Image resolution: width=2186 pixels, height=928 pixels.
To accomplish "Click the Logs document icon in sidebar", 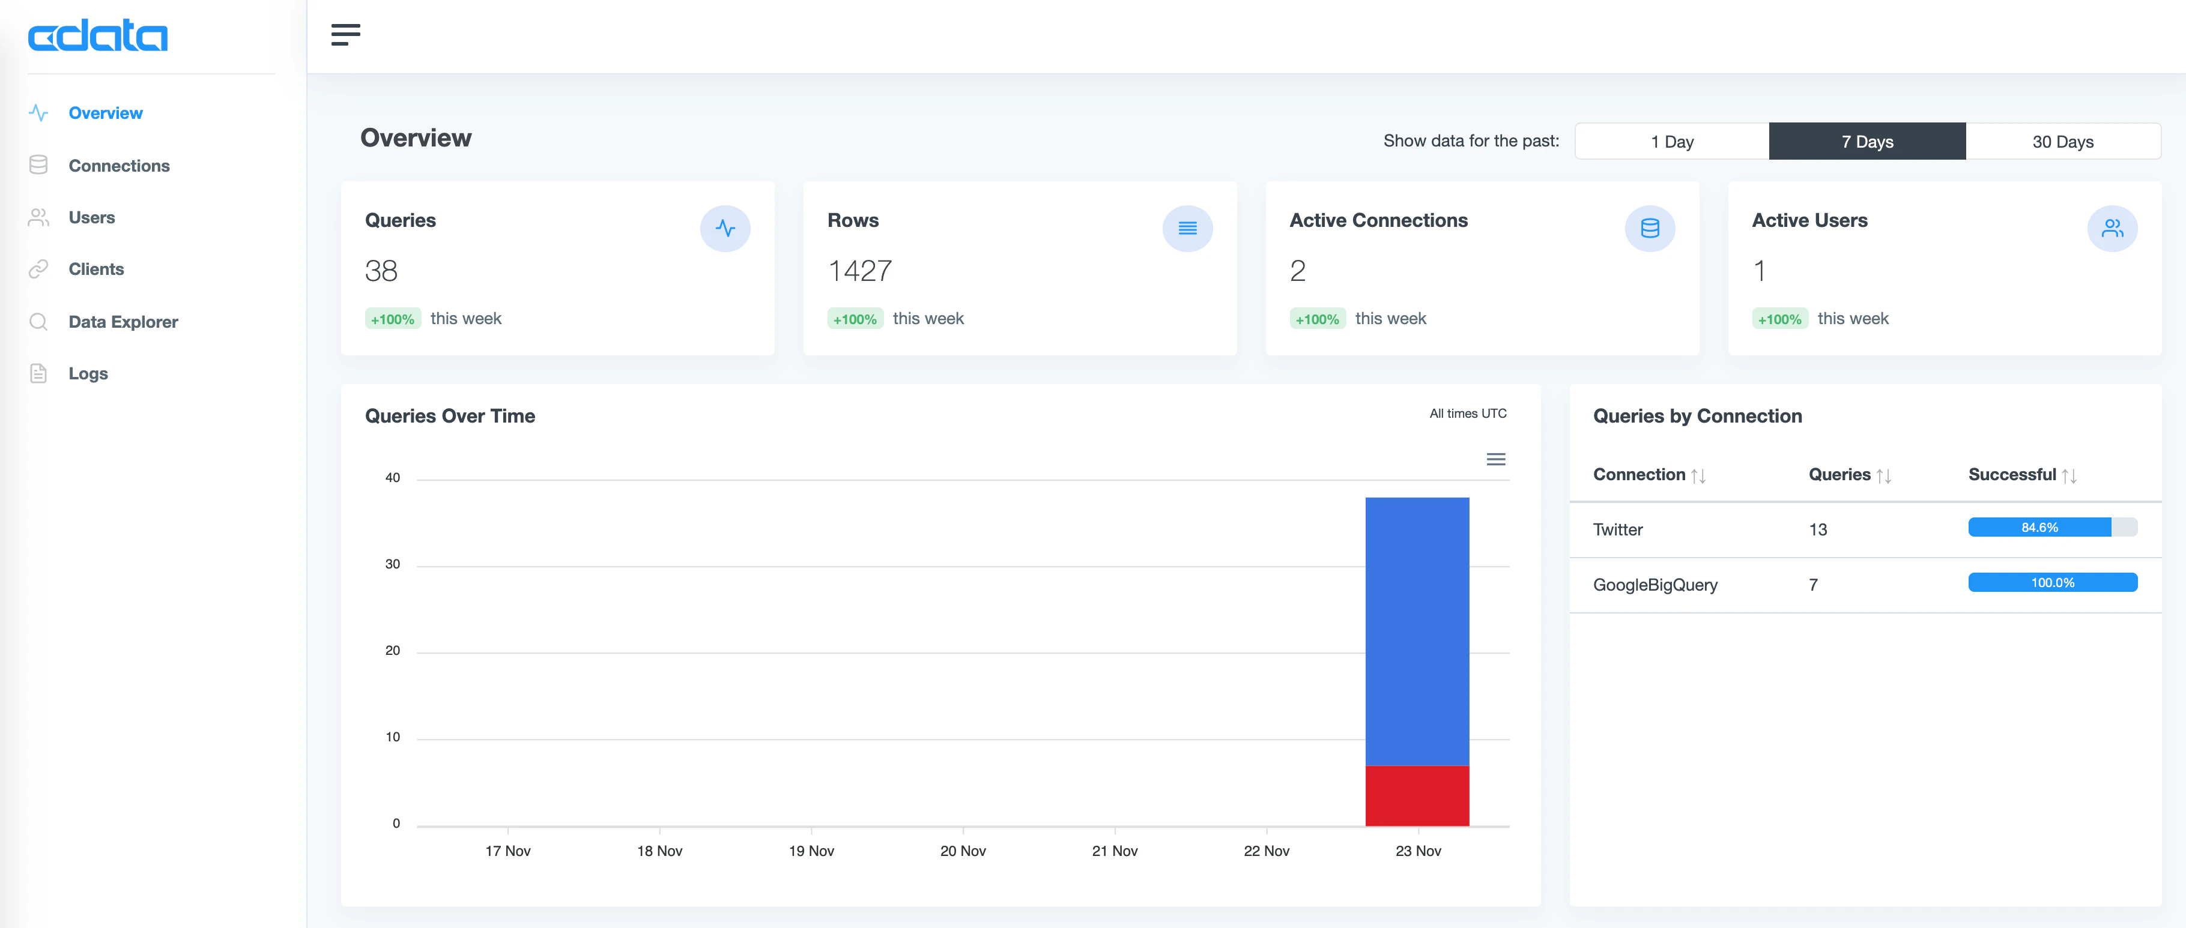I will [x=38, y=373].
